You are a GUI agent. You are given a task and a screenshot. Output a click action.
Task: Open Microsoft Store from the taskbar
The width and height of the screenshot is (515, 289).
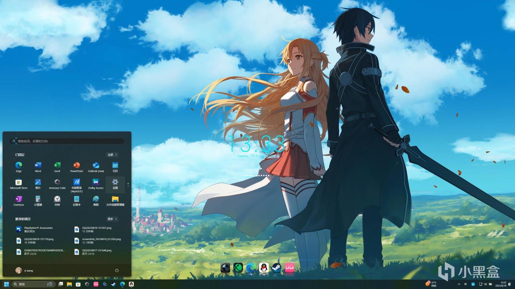click(78, 284)
